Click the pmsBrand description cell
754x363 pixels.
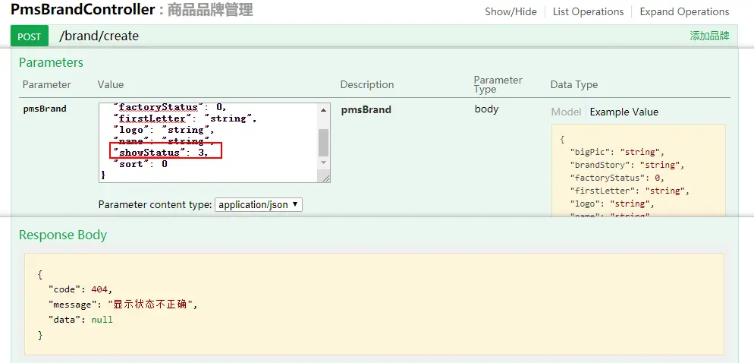[366, 110]
